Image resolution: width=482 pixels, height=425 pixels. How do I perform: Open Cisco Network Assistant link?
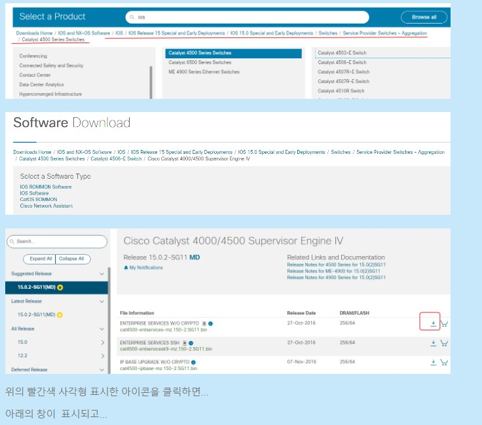[x=46, y=206]
